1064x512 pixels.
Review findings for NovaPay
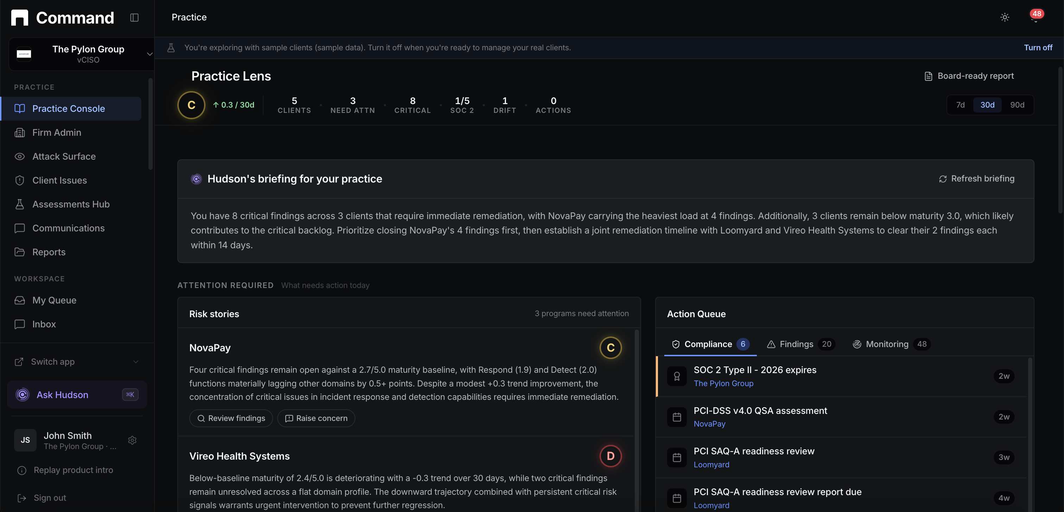231,418
